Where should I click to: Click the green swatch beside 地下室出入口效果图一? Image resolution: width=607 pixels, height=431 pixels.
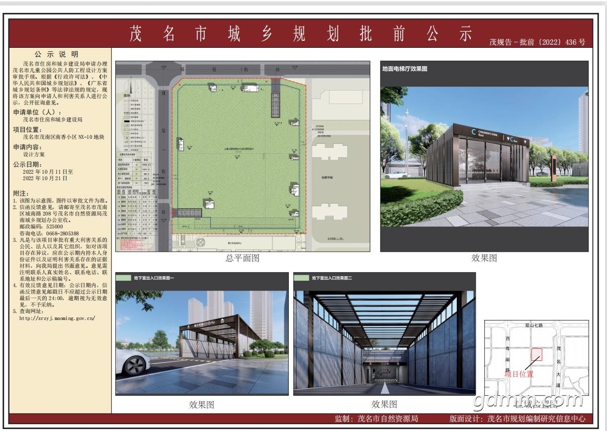pyautogui.click(x=122, y=278)
